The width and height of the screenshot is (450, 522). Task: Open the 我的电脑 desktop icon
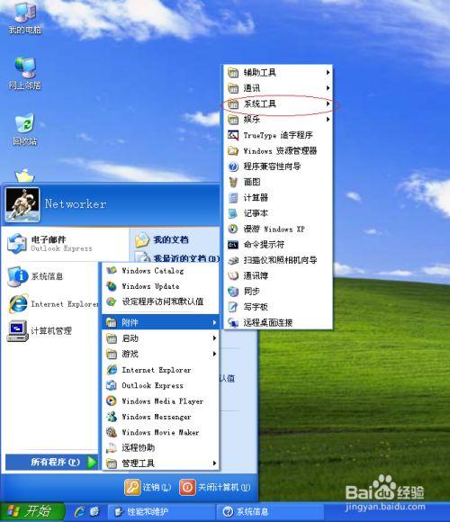coord(25,18)
